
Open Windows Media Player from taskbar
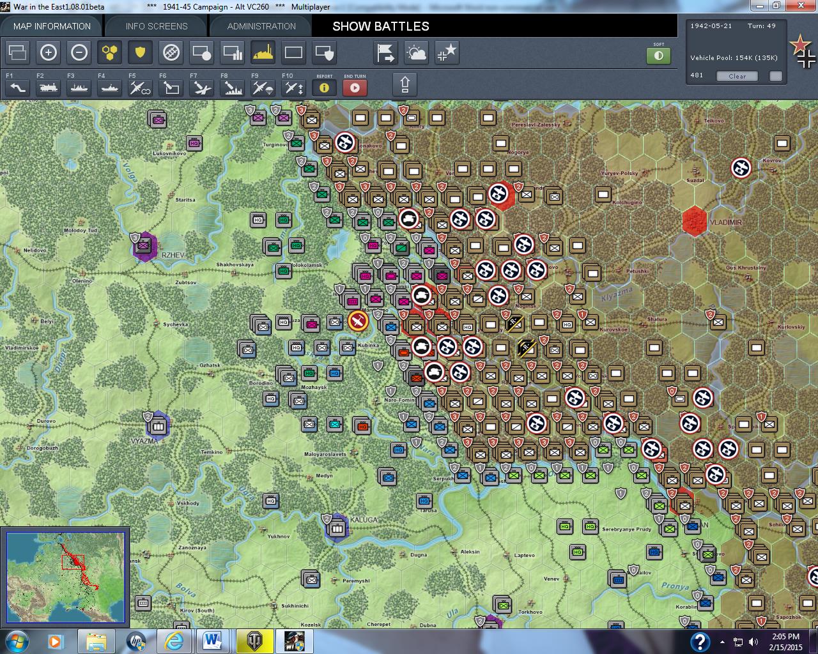[56, 641]
